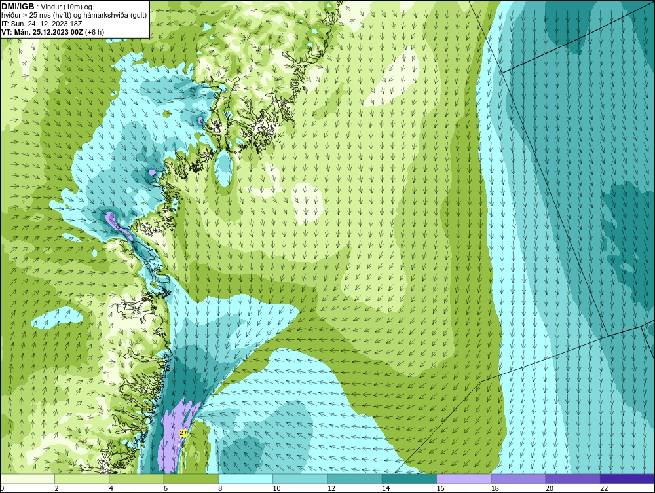Viewport: 655px width, 493px height.
Task: Click the 14–16 m/s dark teal legend swatch
Action: click(409, 479)
